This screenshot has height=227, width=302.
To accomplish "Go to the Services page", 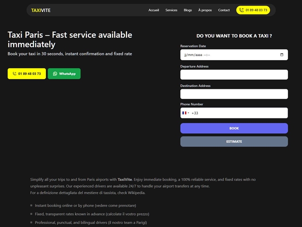I will (x=171, y=10).
